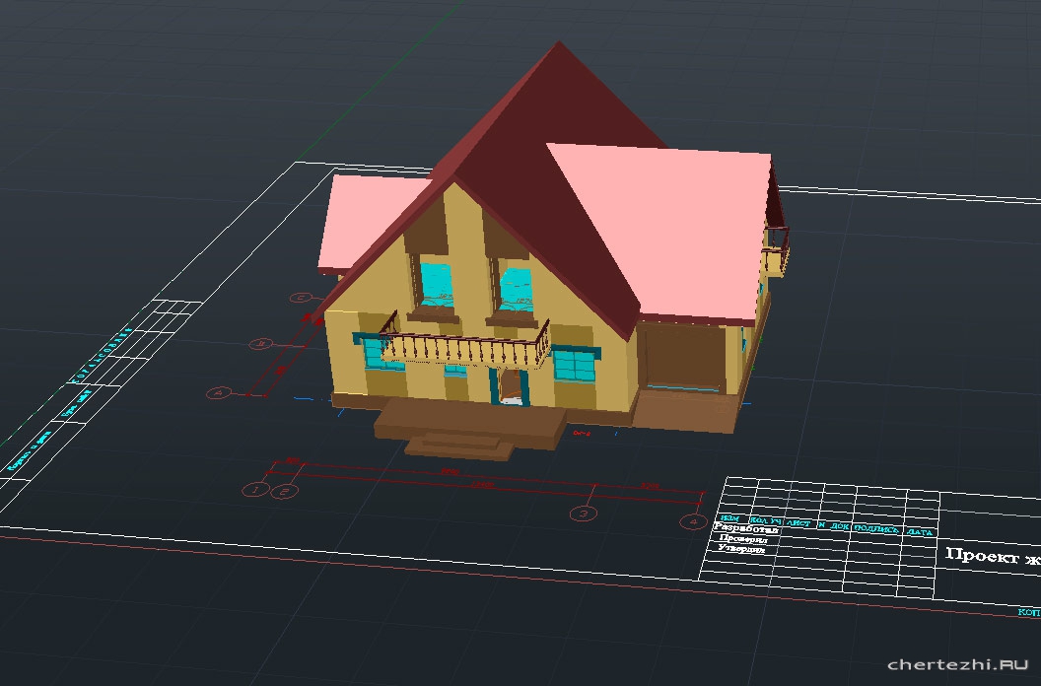Click the front entrance door
The image size is (1041, 686).
coord(510,385)
